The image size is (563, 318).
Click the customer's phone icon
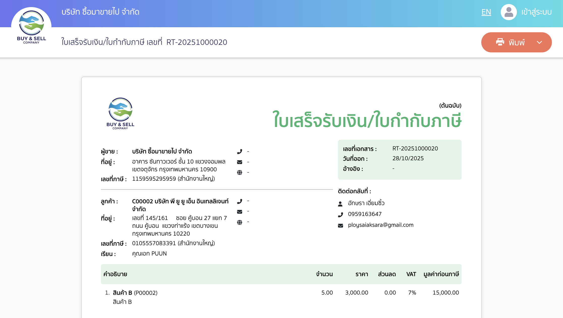(240, 201)
